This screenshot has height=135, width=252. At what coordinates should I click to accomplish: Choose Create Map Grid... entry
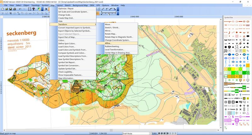(x=73, y=18)
